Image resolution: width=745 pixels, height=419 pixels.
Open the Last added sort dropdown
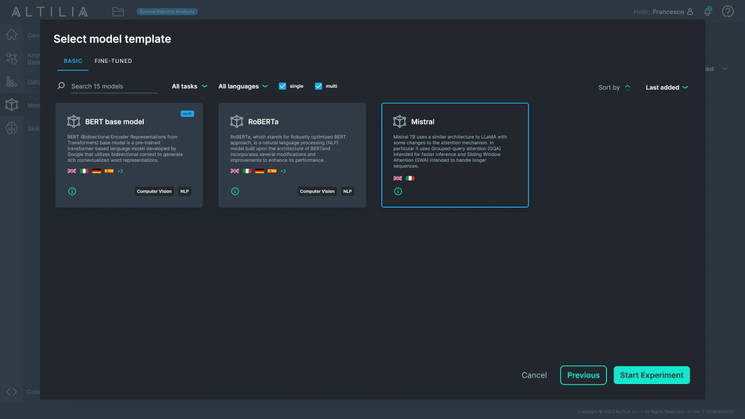[x=667, y=87]
